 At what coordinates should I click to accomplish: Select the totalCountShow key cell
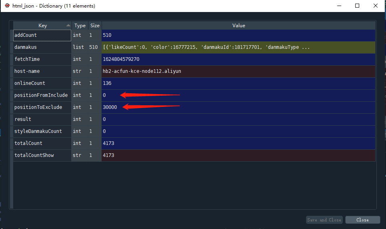[42, 155]
